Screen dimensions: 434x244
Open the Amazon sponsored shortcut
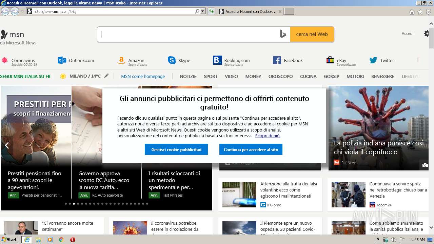132,61
